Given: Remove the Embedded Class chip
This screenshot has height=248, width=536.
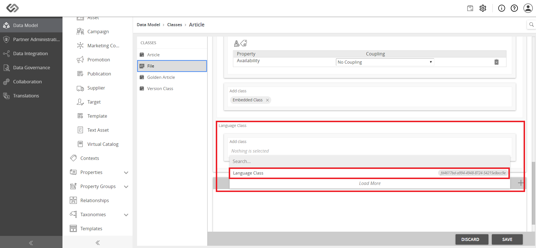Looking at the screenshot, I should point(267,100).
